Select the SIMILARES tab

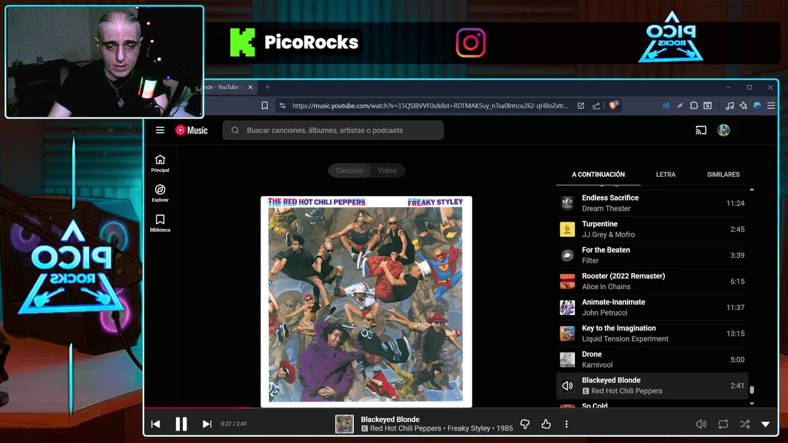(x=723, y=174)
